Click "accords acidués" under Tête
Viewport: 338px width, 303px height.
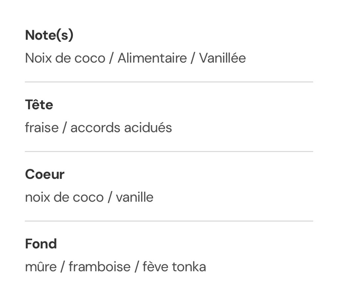121,128
